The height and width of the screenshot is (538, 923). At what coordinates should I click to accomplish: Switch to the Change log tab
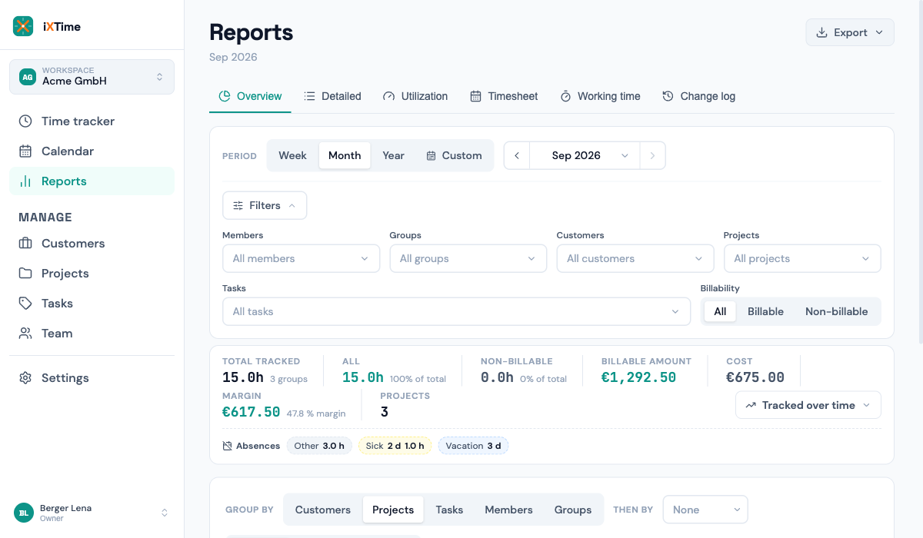(699, 96)
